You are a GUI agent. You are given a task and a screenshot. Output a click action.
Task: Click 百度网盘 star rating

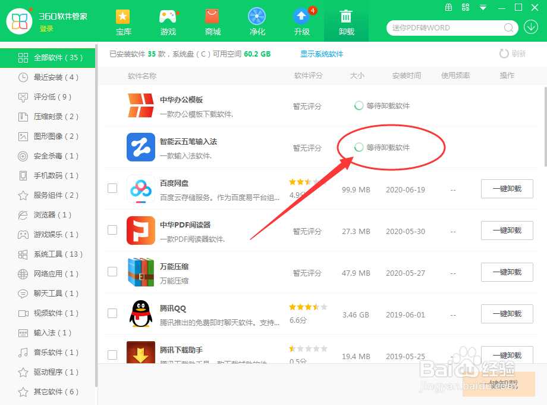307,182
